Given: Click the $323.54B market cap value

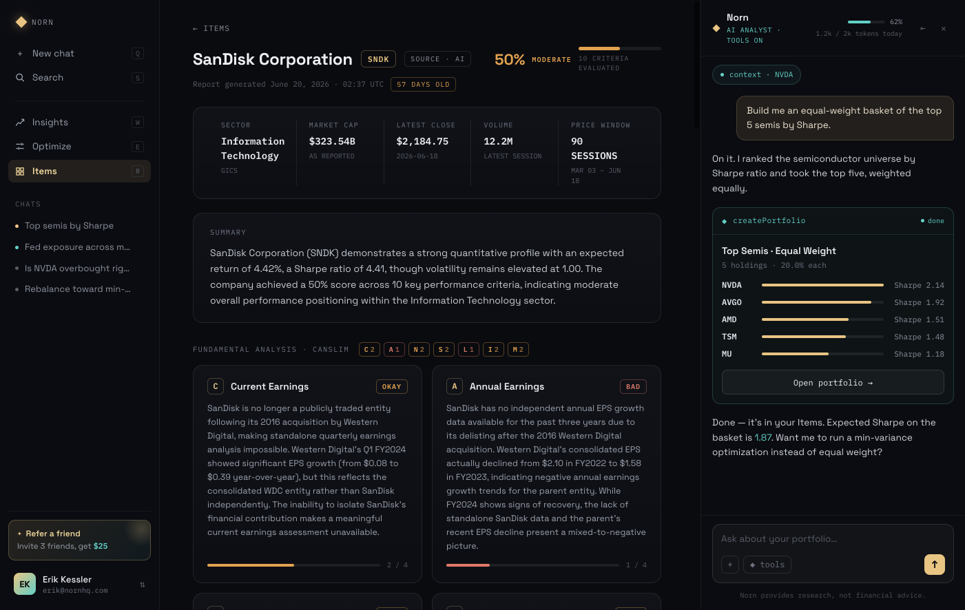Looking at the screenshot, I should 332,141.
